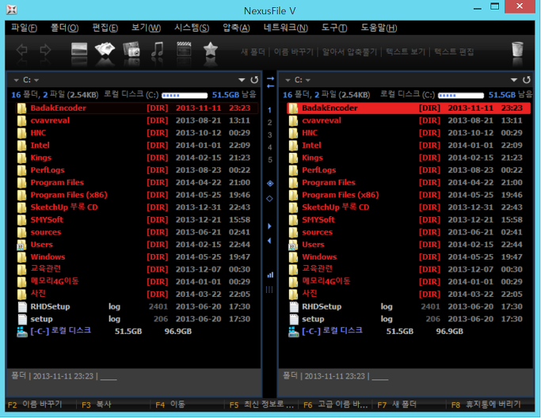Click the recycle bin icon in toolbar

(517, 49)
